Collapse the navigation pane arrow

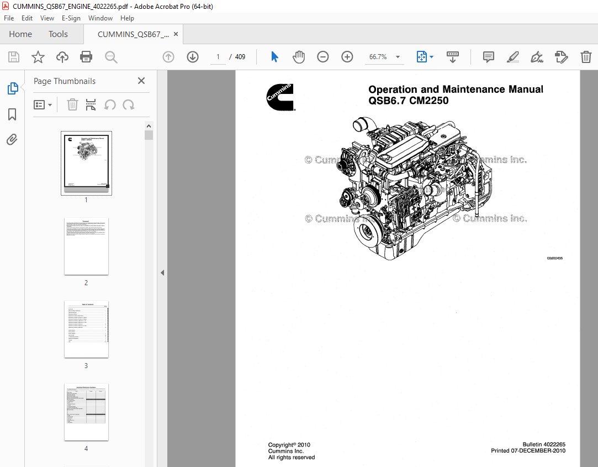162,272
